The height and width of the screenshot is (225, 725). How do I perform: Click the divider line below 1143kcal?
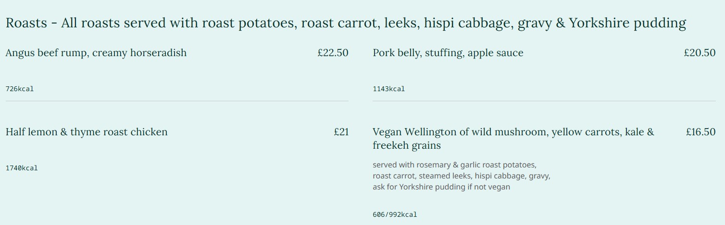pyautogui.click(x=544, y=101)
